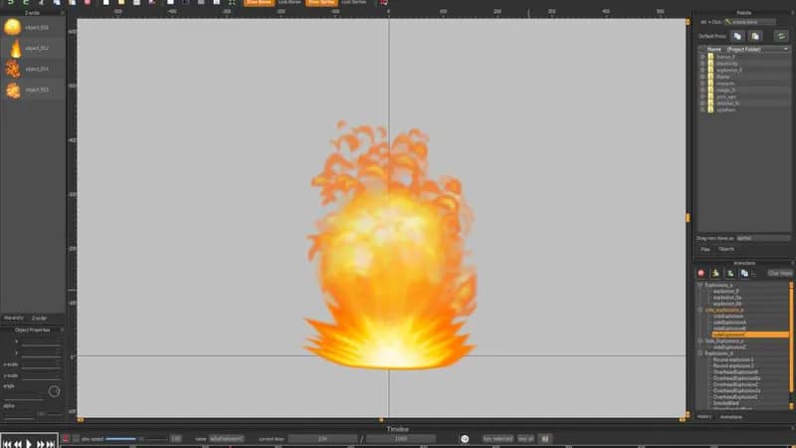
Task: Expand the flame folder
Action: (702, 77)
